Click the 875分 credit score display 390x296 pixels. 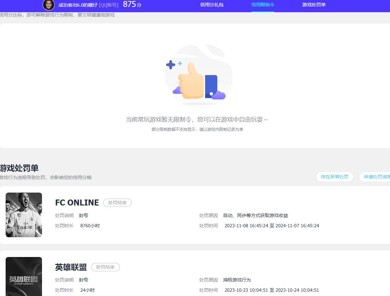tap(132, 5)
